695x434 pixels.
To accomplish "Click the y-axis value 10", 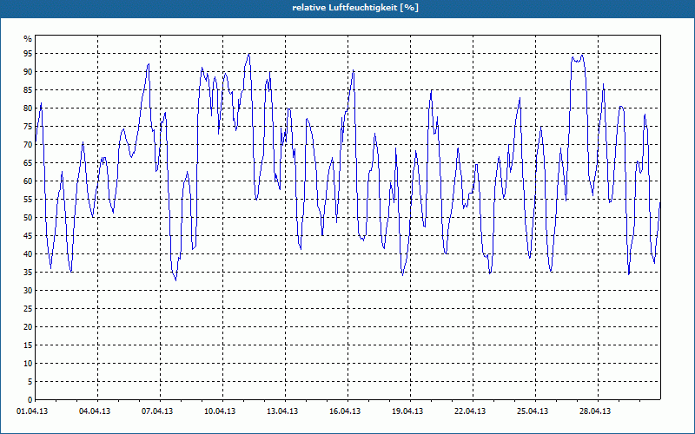I will tap(28, 364).
